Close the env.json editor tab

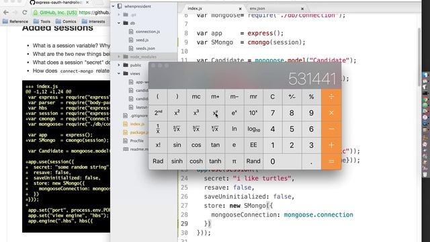pyautogui.click(x=302, y=9)
